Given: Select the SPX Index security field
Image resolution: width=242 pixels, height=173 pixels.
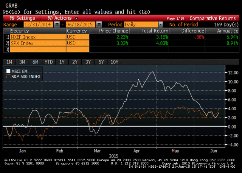Looking at the screenshot, I should click(x=38, y=43).
